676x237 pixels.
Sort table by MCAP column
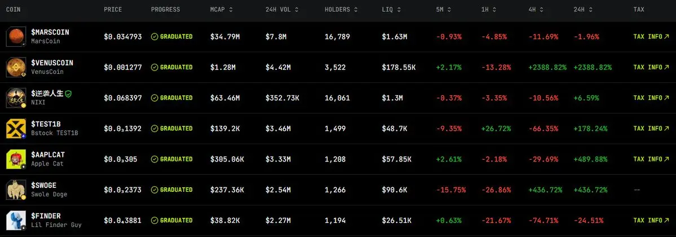[x=222, y=10]
